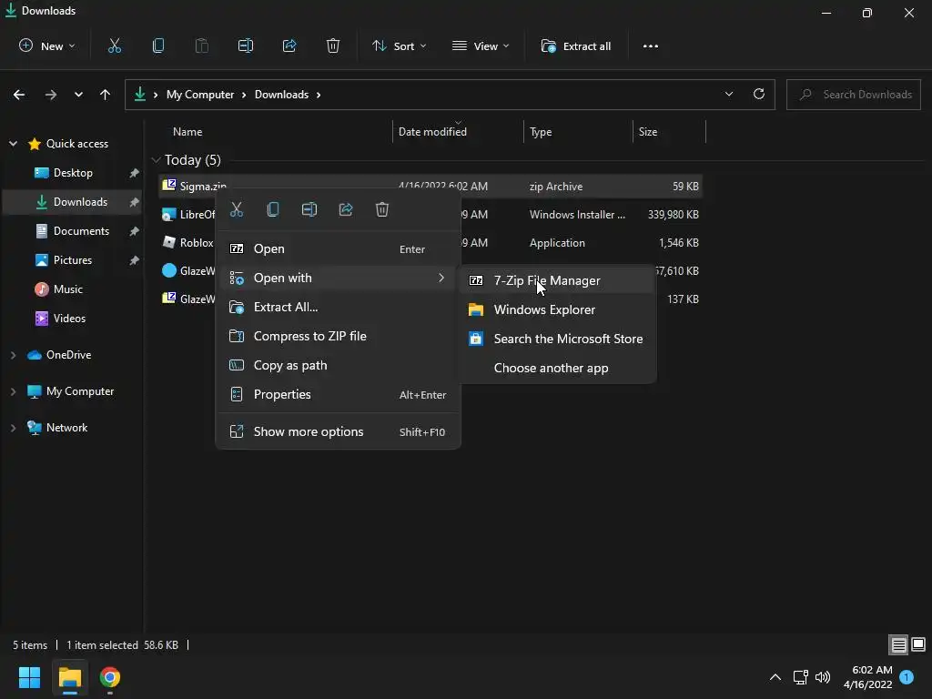
Task: Click the Delete trash icon in the top toolbar
Action: coord(333,46)
